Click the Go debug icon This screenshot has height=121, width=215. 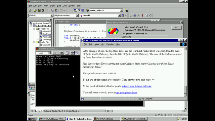146,15
